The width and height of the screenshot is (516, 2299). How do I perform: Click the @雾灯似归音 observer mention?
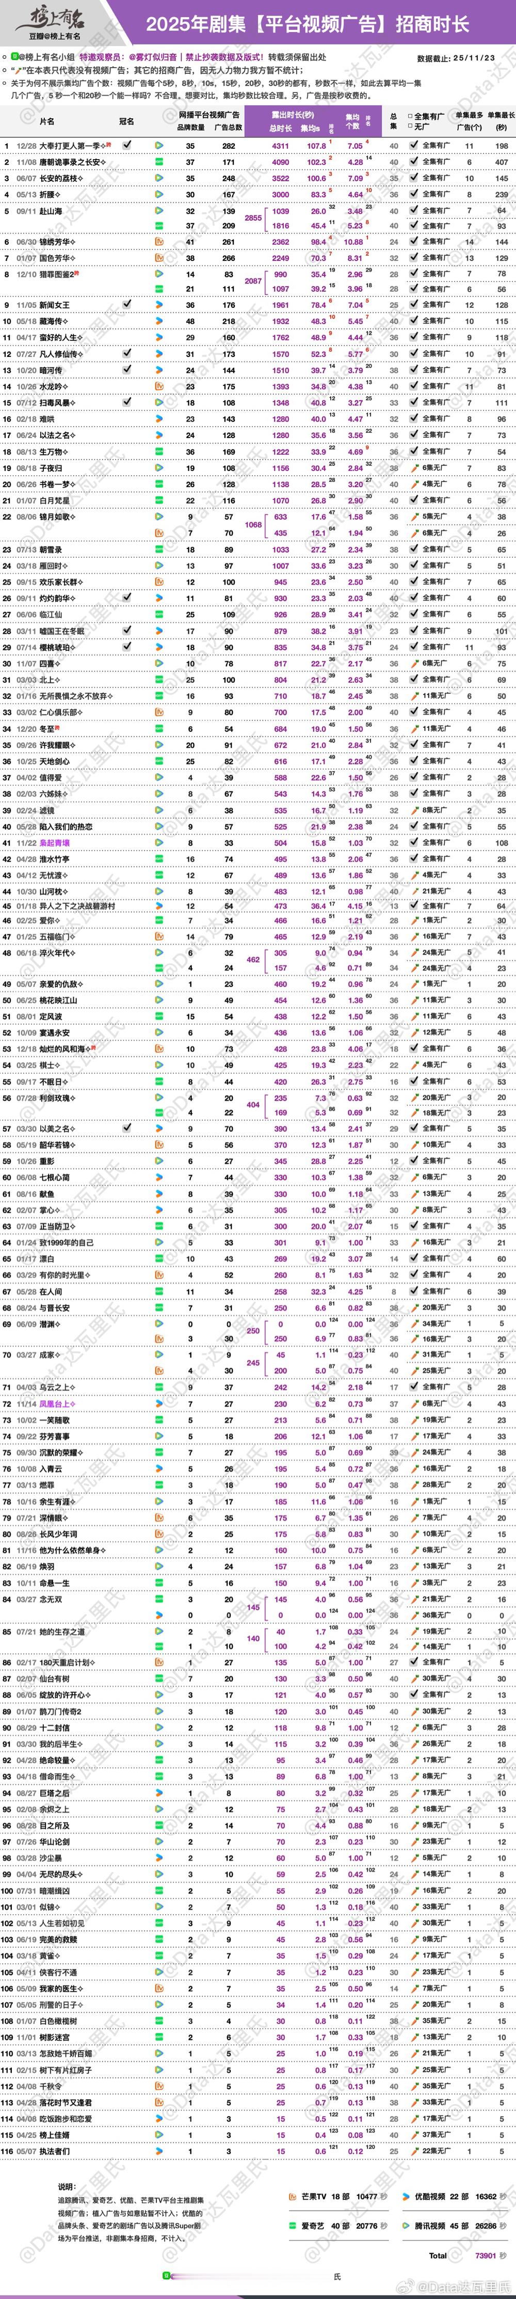coord(153,56)
